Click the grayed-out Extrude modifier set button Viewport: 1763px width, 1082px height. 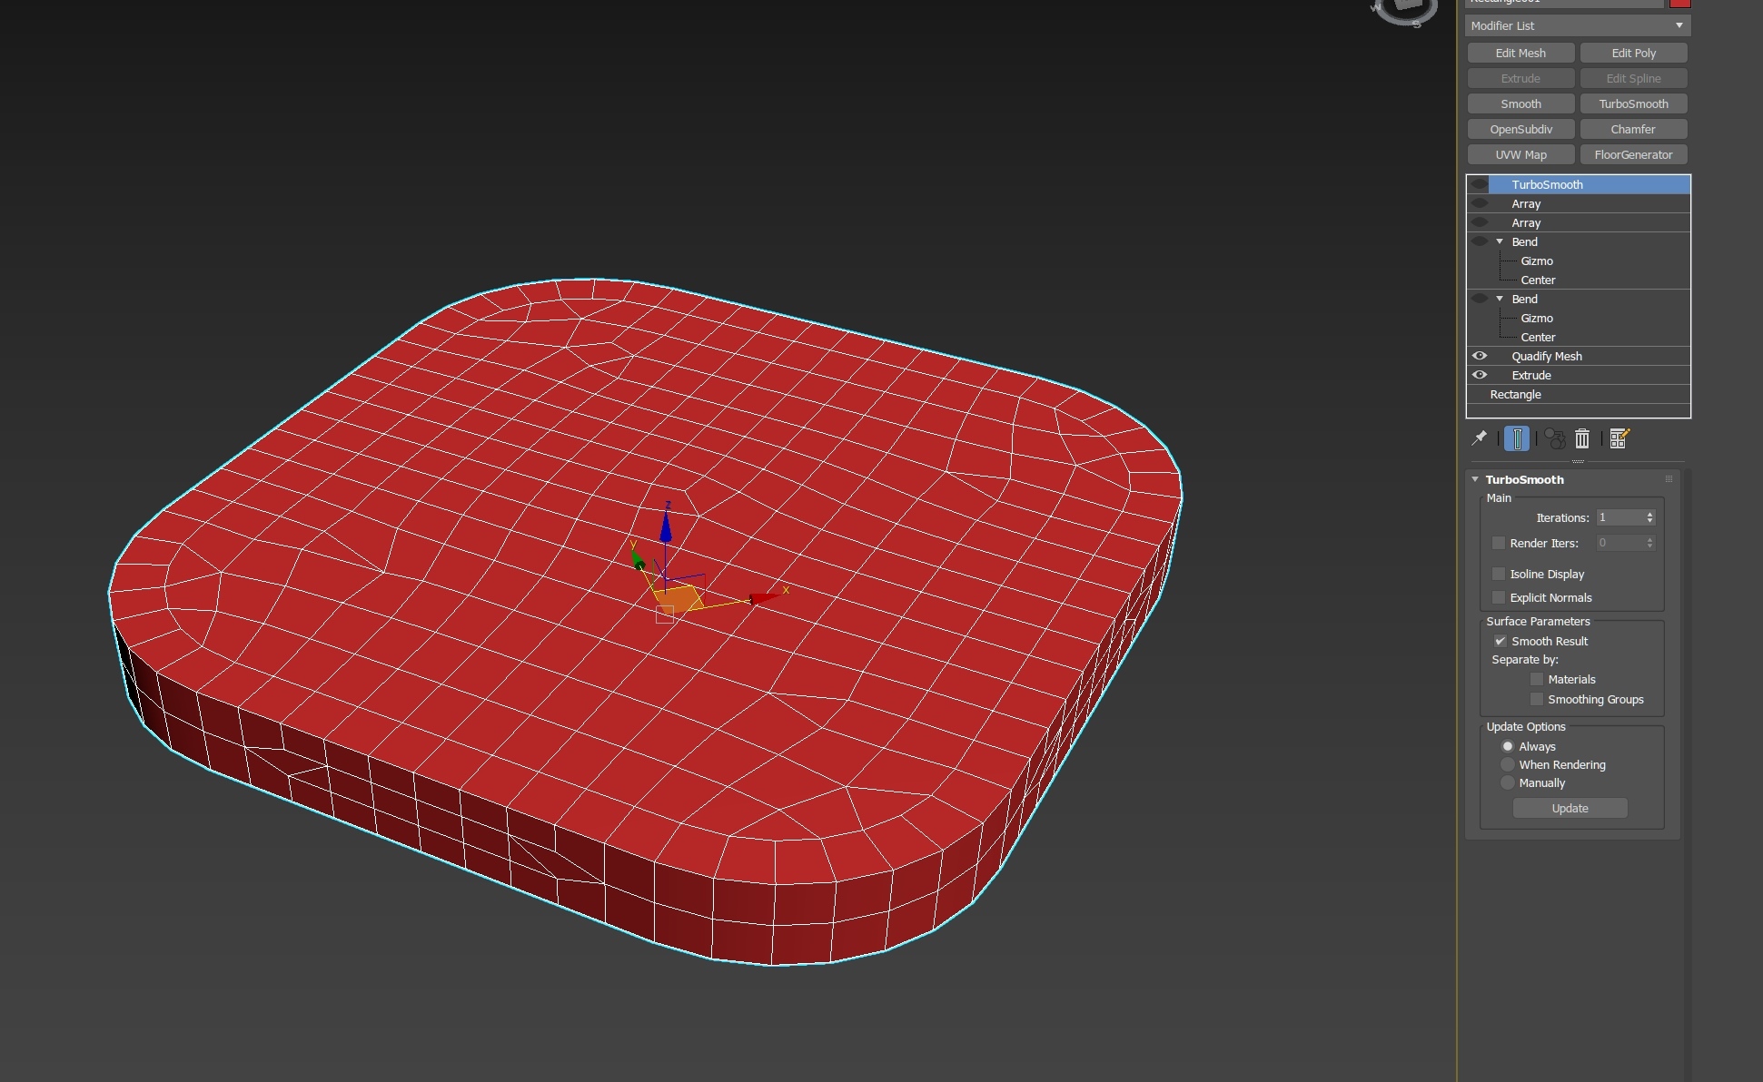click(1520, 78)
